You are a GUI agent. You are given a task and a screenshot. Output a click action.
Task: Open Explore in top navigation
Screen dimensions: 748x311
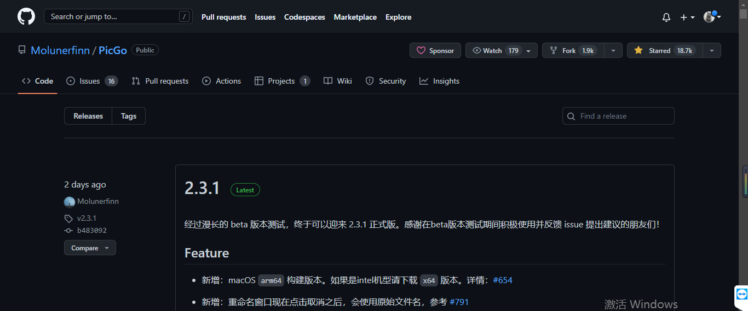398,17
